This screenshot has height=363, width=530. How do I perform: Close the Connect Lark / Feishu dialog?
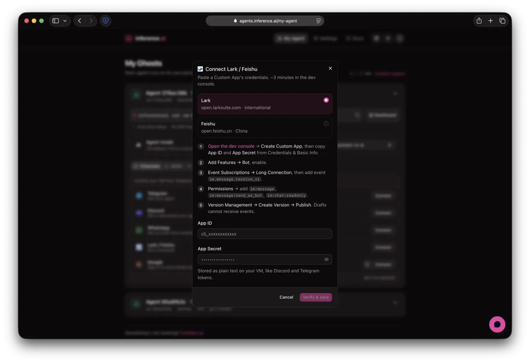point(330,68)
